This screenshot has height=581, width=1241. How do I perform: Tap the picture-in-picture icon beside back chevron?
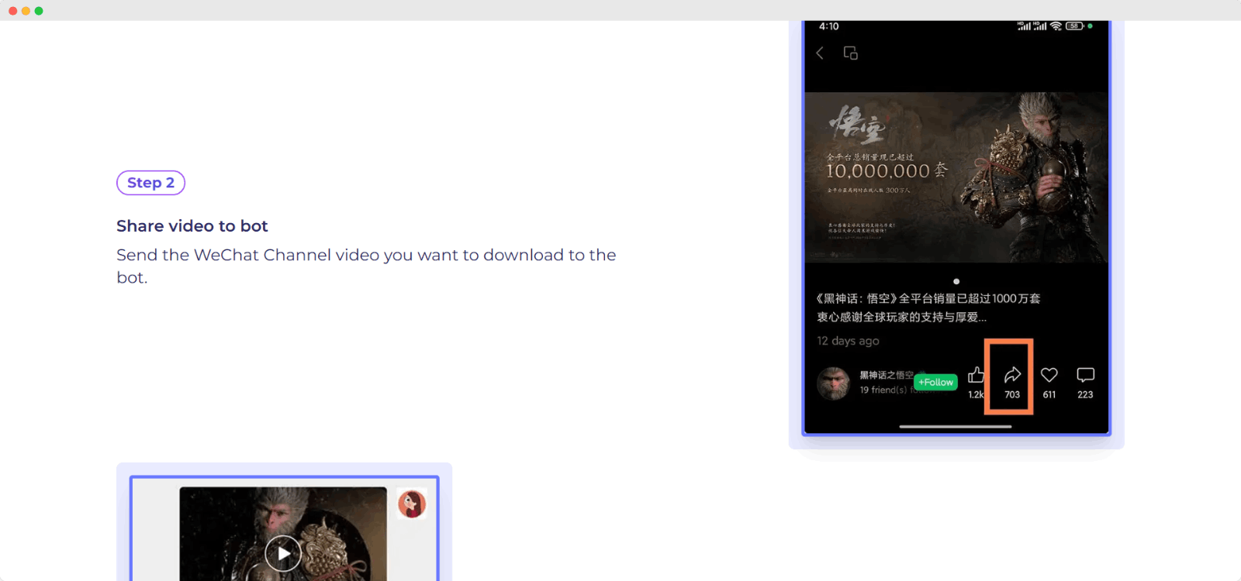(851, 53)
